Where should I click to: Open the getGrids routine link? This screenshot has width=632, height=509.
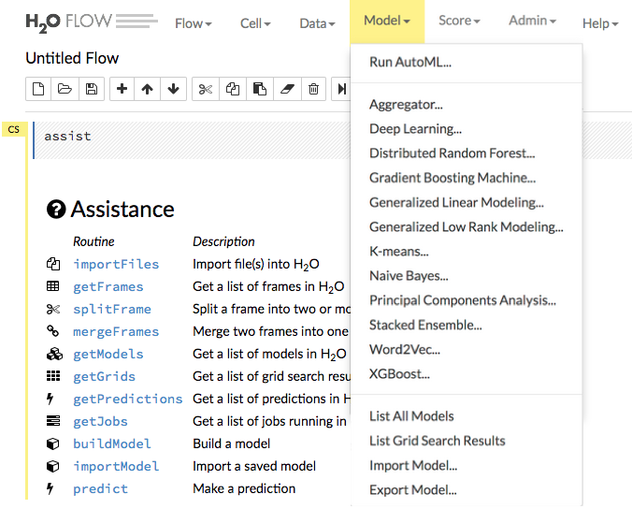click(x=104, y=376)
